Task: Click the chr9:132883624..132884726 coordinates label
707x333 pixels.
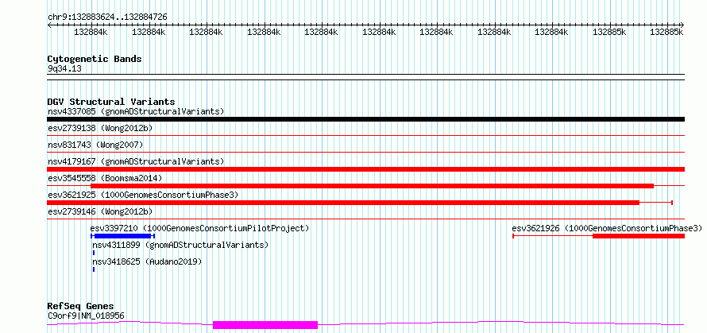Action: click(x=107, y=17)
